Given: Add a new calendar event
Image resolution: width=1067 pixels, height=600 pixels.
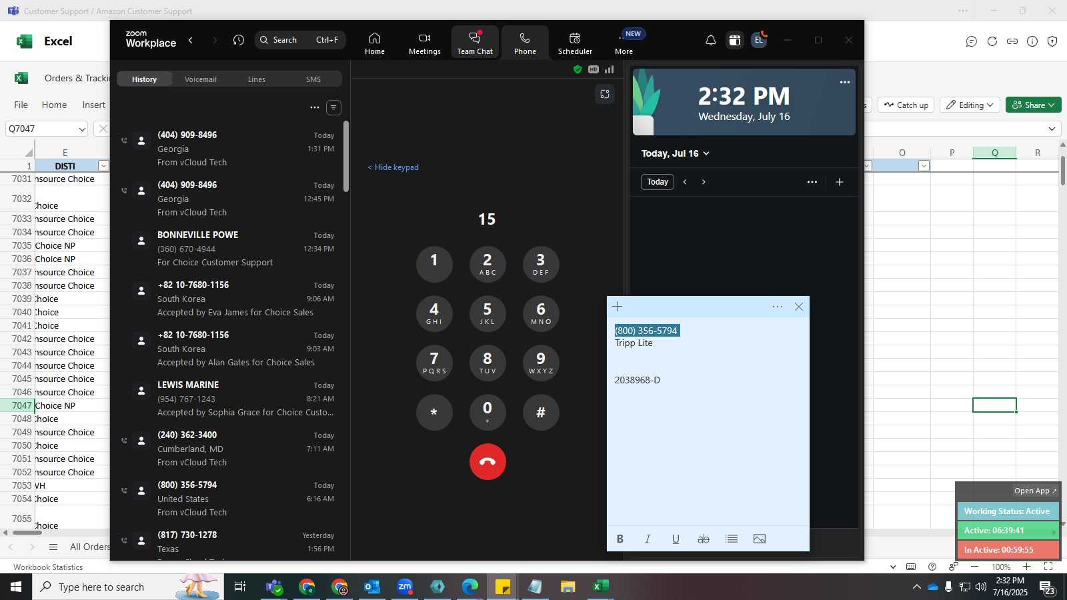Looking at the screenshot, I should click(x=840, y=182).
